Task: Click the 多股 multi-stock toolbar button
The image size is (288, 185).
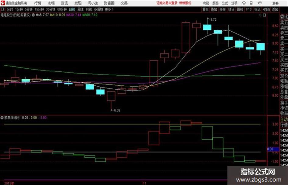Action: 222,9
